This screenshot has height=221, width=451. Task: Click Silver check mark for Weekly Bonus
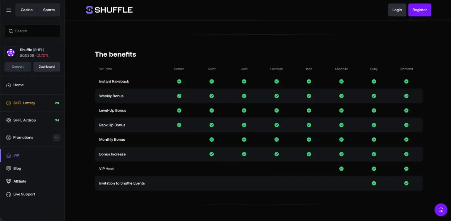click(x=212, y=96)
